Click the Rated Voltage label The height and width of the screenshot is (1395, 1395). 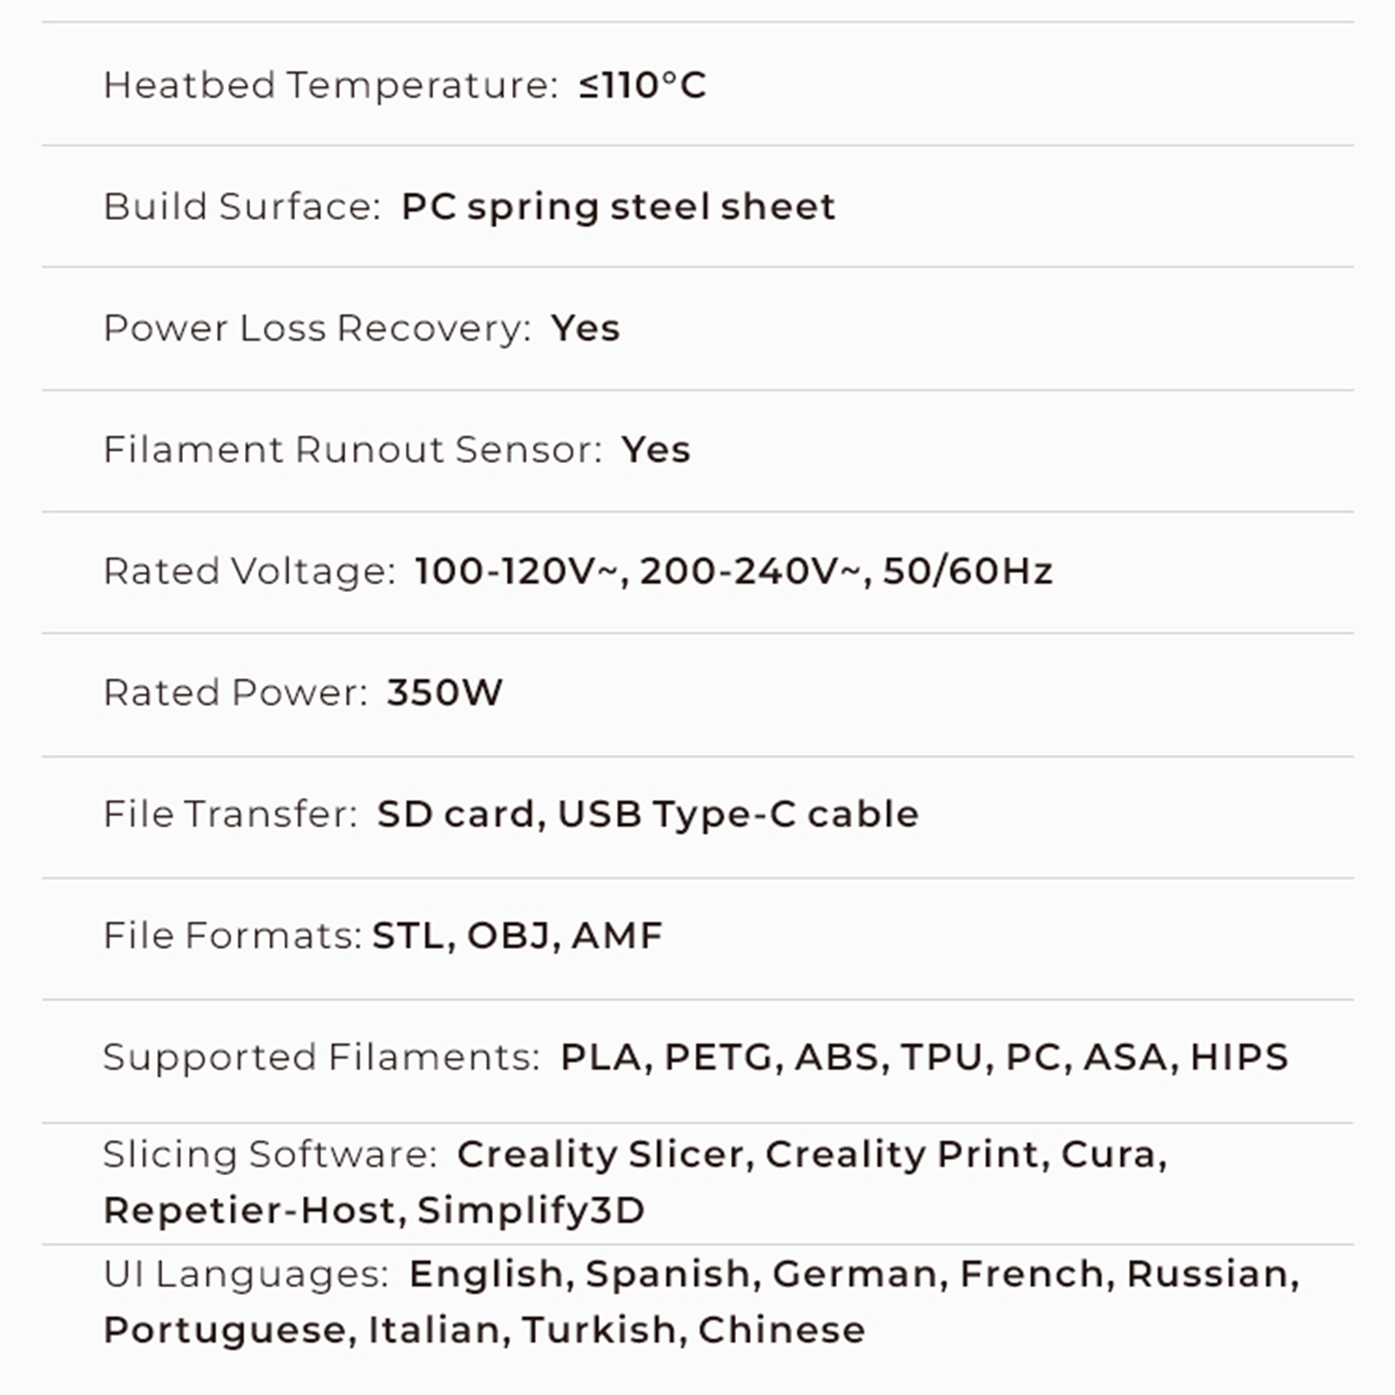click(249, 571)
